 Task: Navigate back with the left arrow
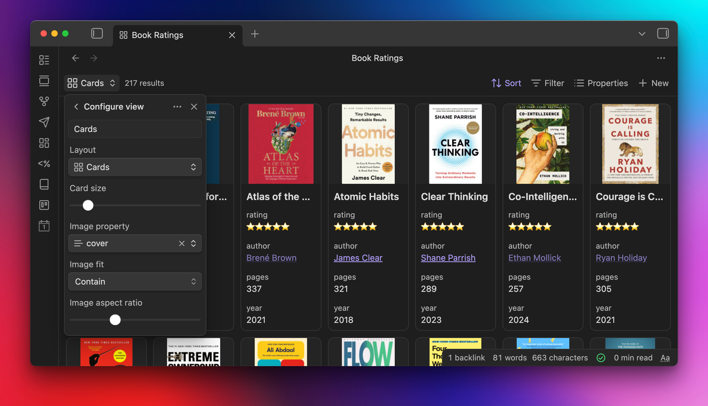coord(75,58)
